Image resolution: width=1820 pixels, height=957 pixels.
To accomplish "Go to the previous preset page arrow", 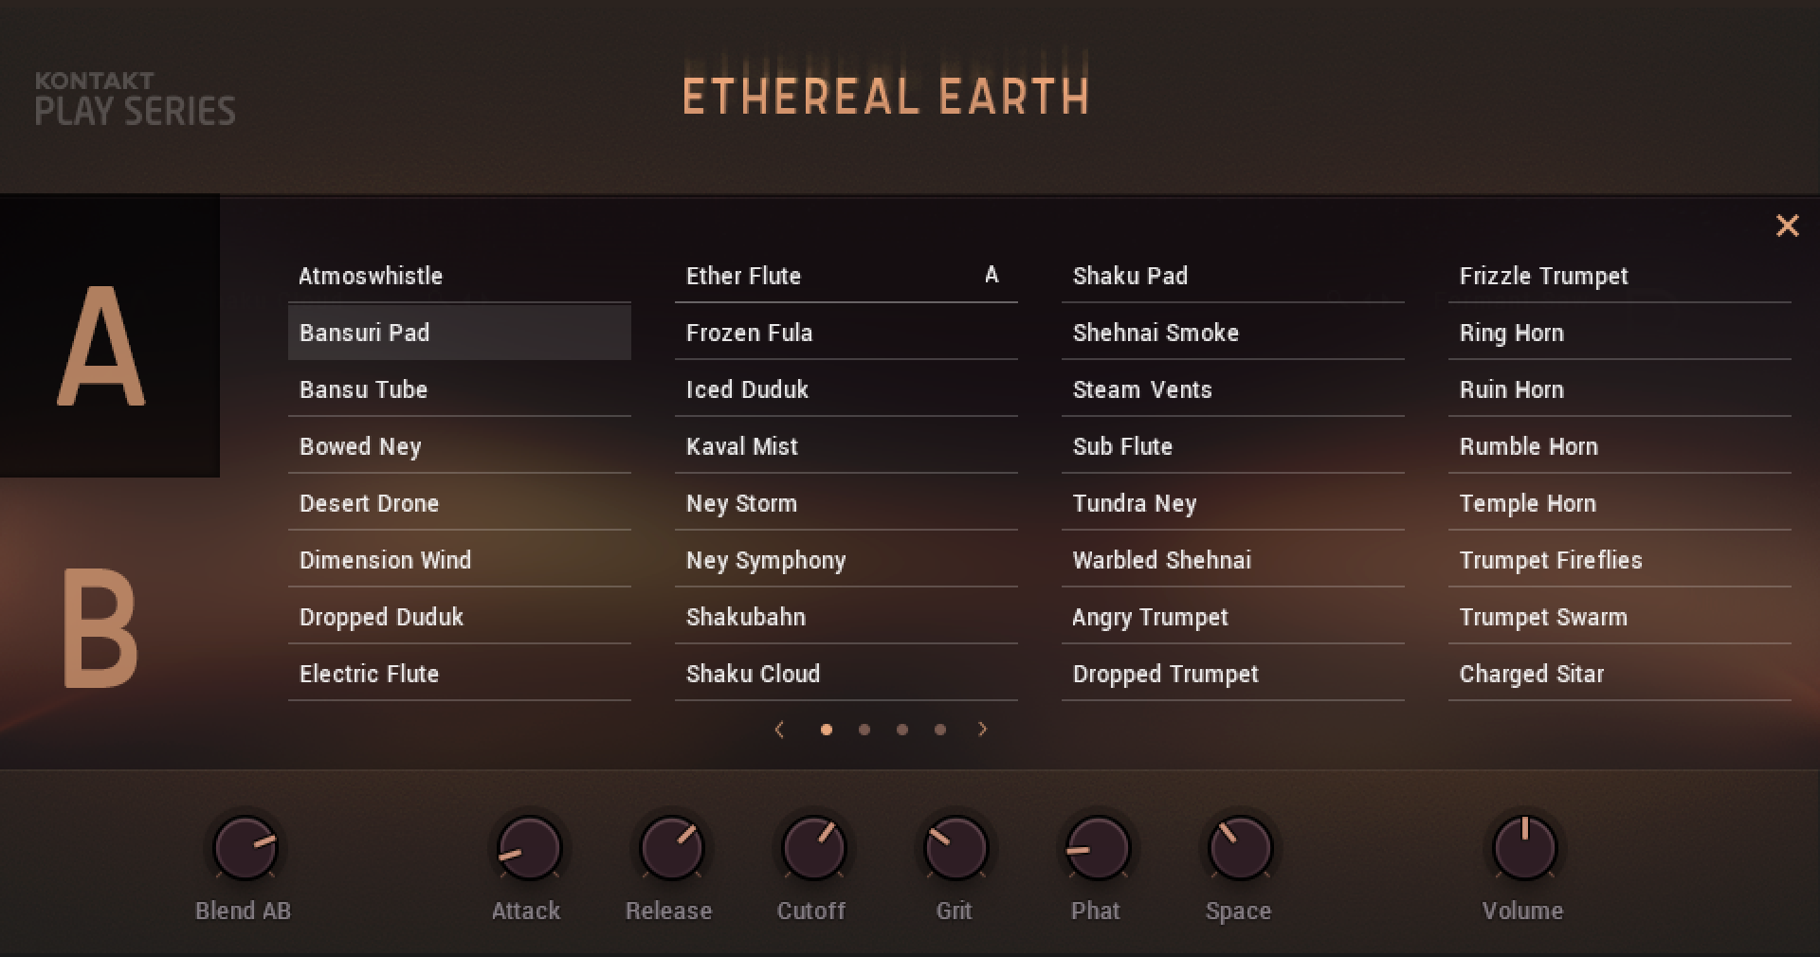I will pos(779,729).
